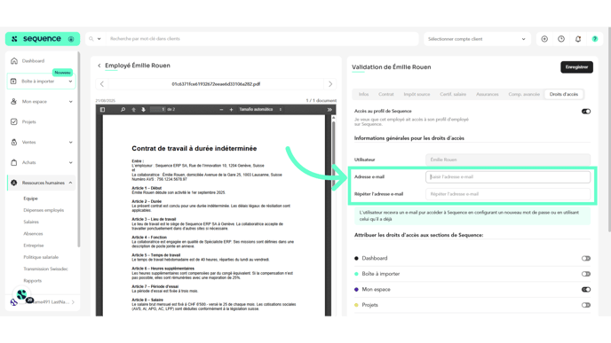Click the Enregistrer button

coord(576,66)
